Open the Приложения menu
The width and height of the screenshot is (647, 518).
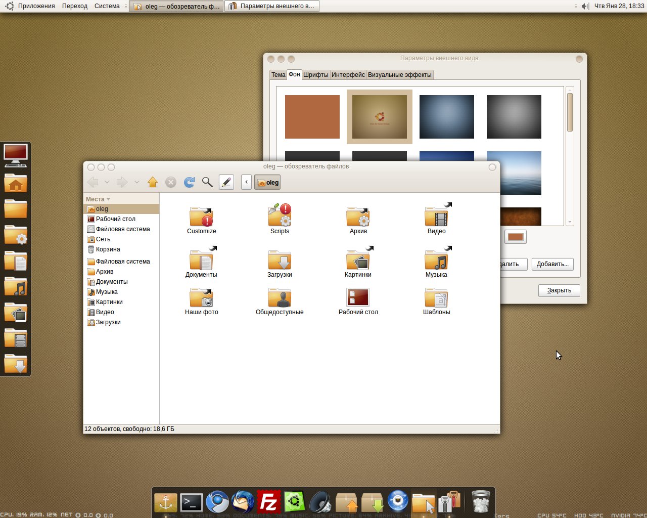(36, 6)
